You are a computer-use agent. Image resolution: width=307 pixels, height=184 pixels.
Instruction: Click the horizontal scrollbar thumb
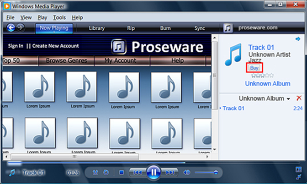coord(75,157)
